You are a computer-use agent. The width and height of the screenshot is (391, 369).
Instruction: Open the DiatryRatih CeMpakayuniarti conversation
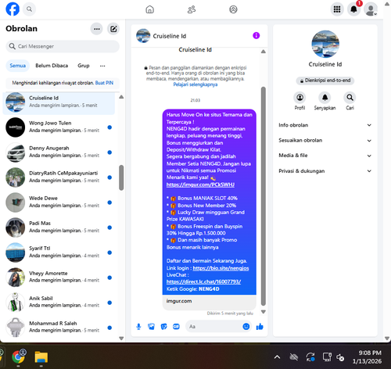tap(59, 177)
